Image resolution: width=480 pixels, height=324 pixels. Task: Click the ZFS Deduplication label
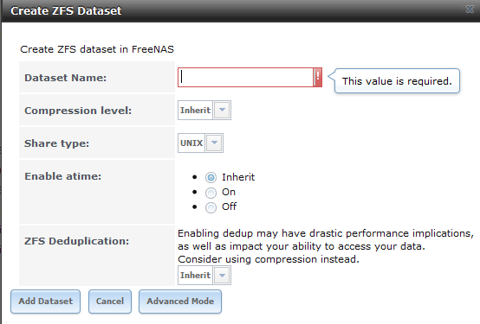(x=77, y=241)
